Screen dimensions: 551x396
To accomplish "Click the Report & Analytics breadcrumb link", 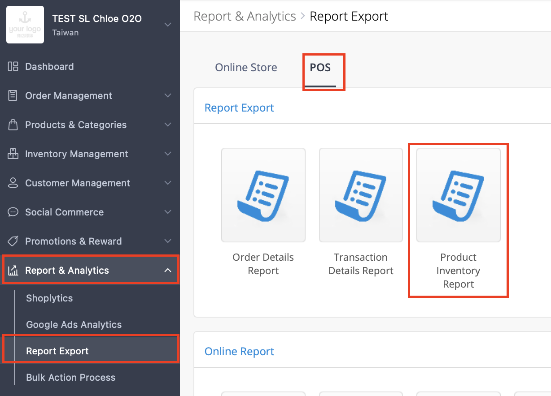I will (245, 17).
